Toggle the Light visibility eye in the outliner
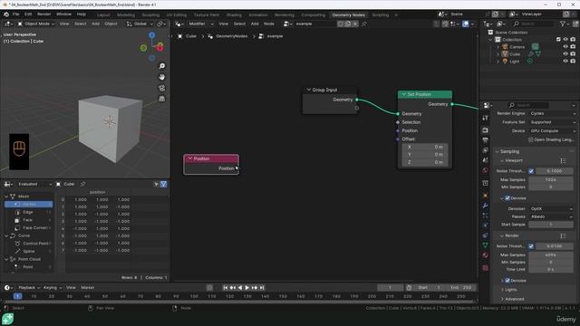The image size is (580, 326). (x=565, y=62)
